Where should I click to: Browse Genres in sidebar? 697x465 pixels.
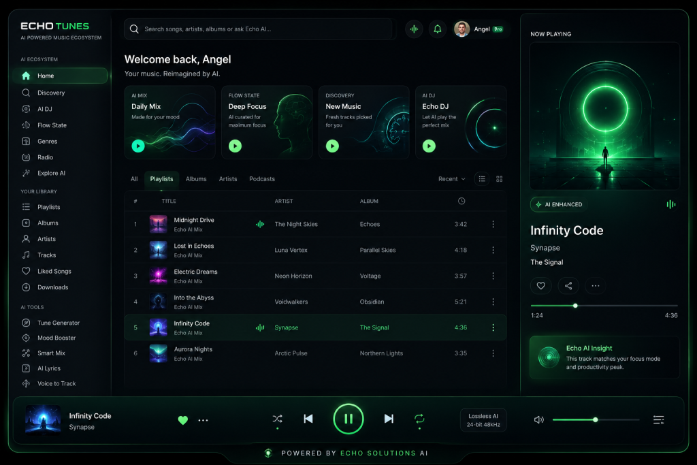(39, 142)
